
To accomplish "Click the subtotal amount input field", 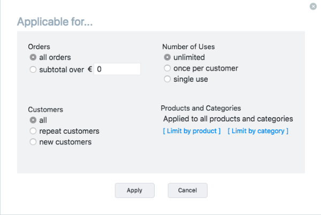I will point(117,69).
